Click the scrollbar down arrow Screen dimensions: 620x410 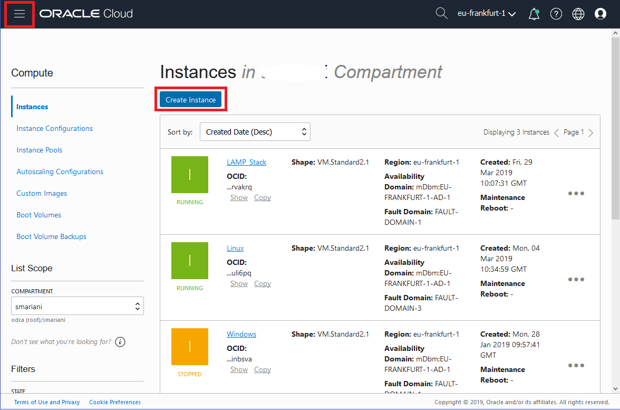click(x=615, y=388)
